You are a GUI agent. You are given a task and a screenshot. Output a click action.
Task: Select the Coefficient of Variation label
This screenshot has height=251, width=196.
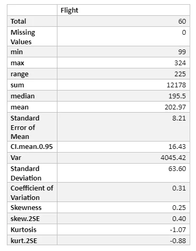coord(32,193)
